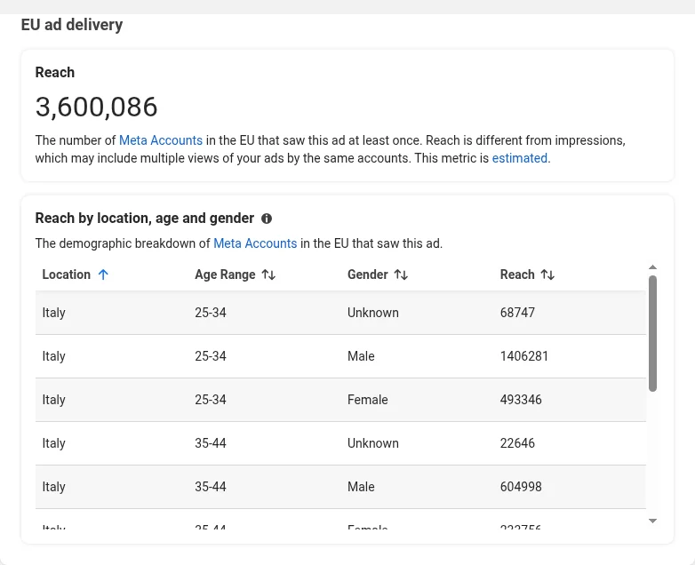Sort table by Location column arrow
Screen dimensions: 695x565
[103, 275]
